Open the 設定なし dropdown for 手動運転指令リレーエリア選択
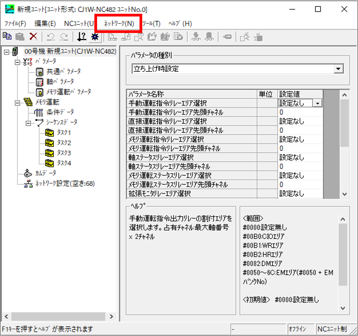The height and width of the screenshot is (336, 358). tap(318, 103)
